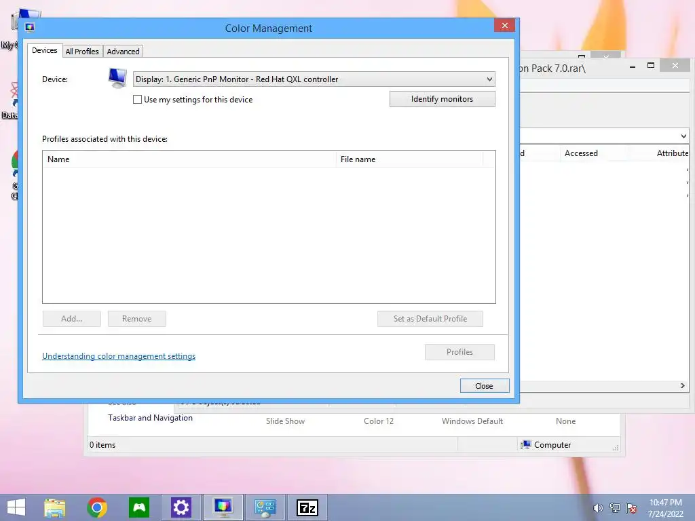The height and width of the screenshot is (521, 695).
Task: Click the Identify monitors button
Action: (x=443, y=99)
